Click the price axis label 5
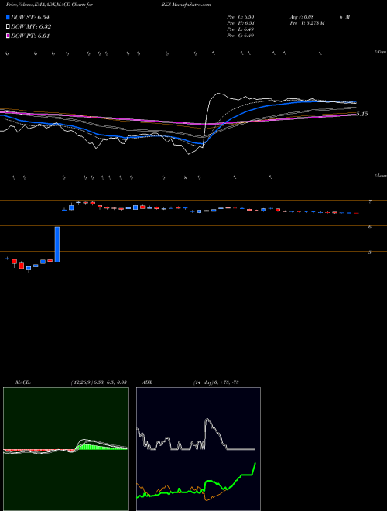387x511 pixels. click(x=370, y=252)
